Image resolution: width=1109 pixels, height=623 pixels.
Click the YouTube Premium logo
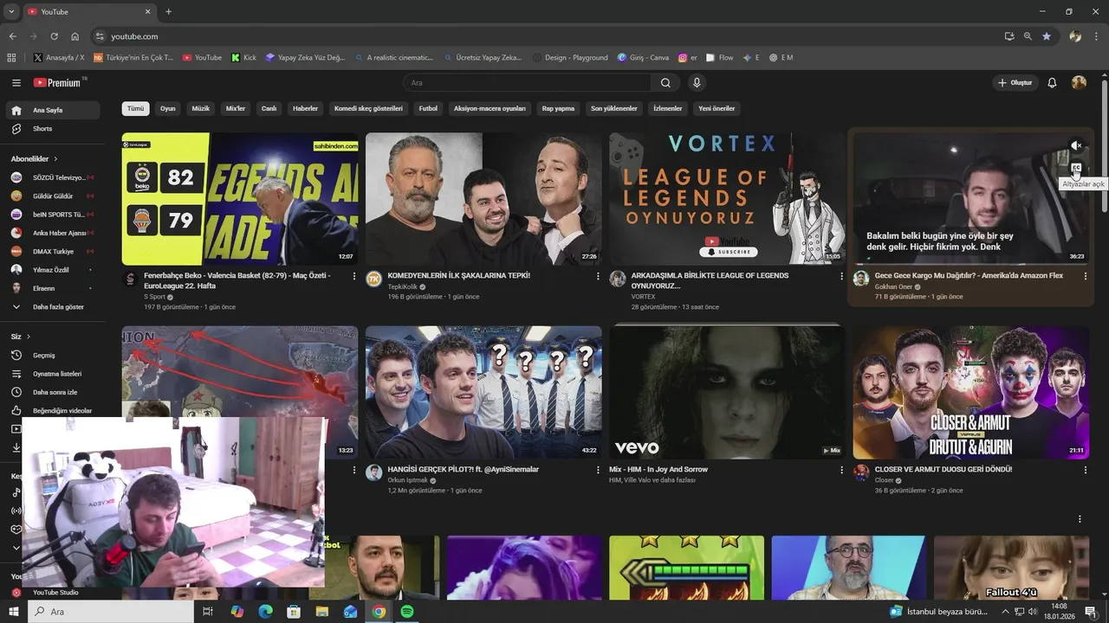click(x=59, y=83)
